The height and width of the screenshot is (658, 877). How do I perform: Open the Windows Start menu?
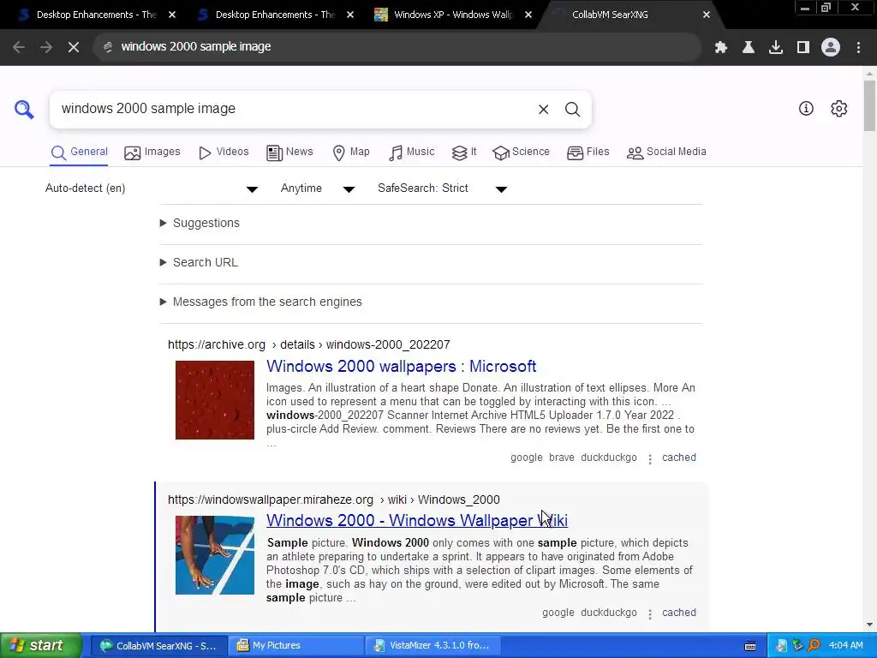tap(40, 646)
